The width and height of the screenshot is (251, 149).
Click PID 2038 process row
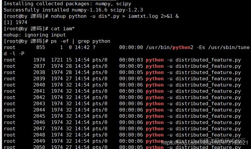122,72
